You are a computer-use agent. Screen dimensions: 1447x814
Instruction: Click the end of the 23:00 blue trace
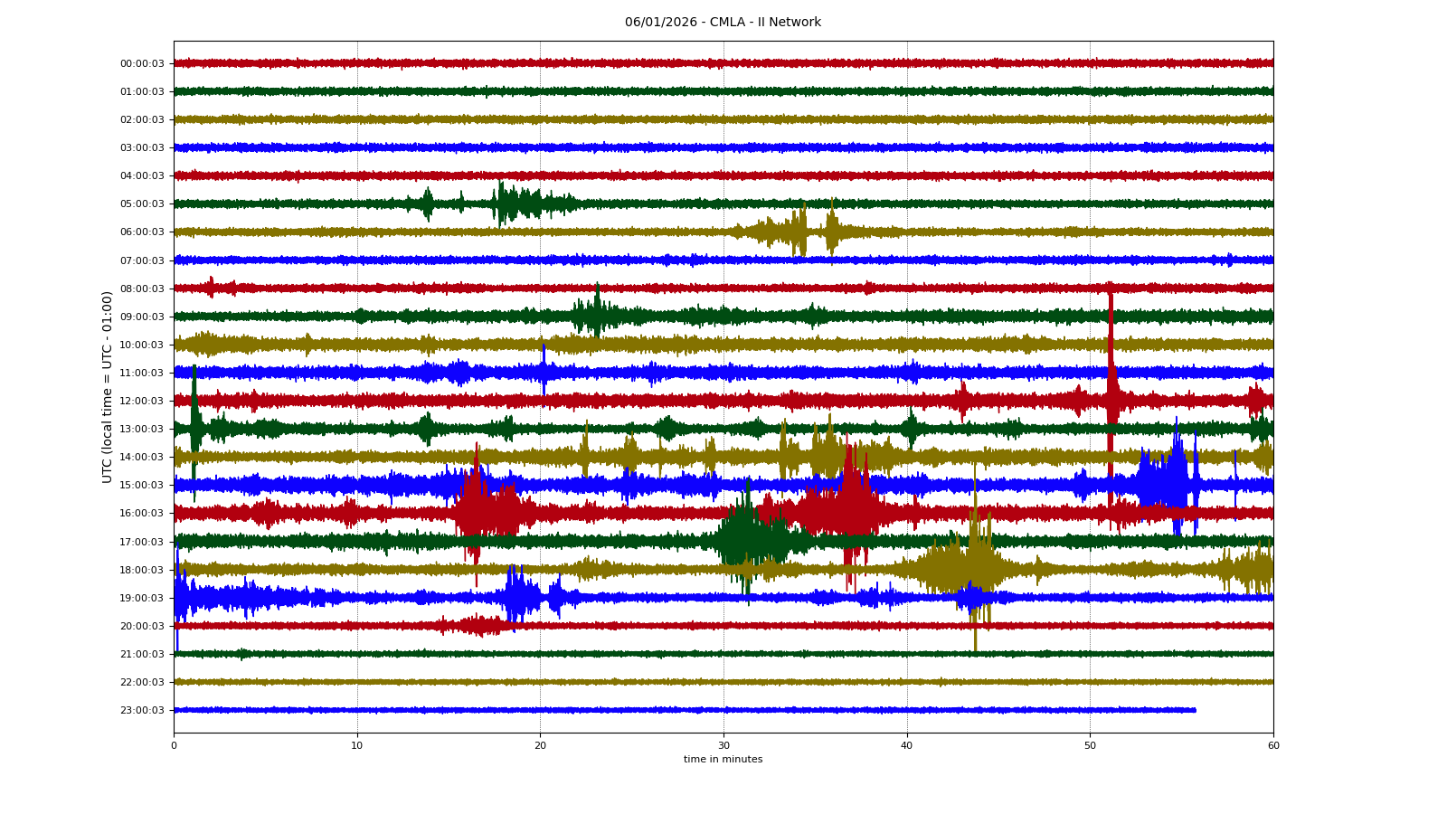1195,710
